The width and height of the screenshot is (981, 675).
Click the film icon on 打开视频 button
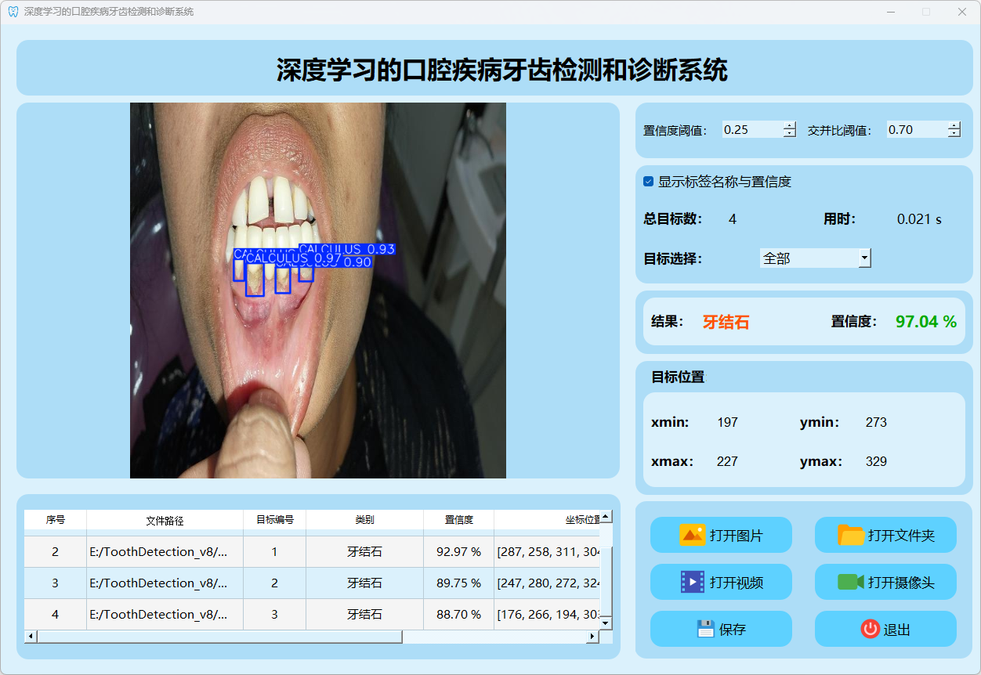tap(693, 582)
